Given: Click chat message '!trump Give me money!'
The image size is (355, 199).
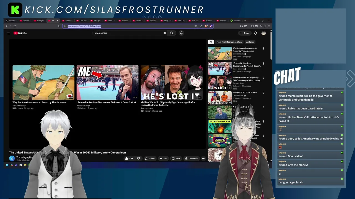Looking at the screenshot, I should 293,165.
